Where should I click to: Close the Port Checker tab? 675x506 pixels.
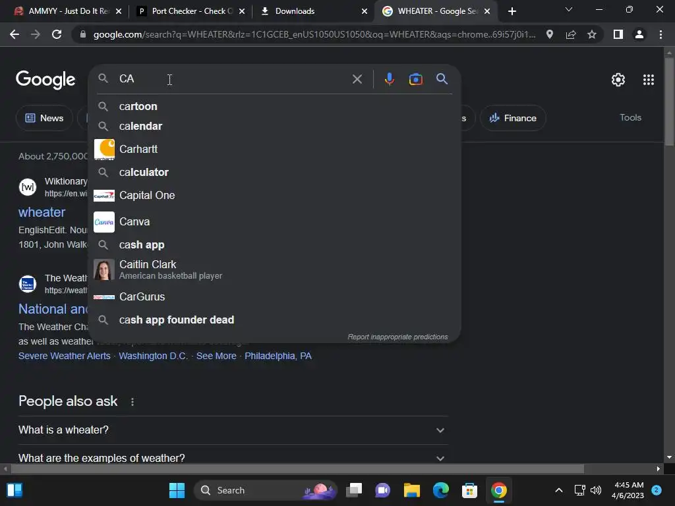click(242, 11)
